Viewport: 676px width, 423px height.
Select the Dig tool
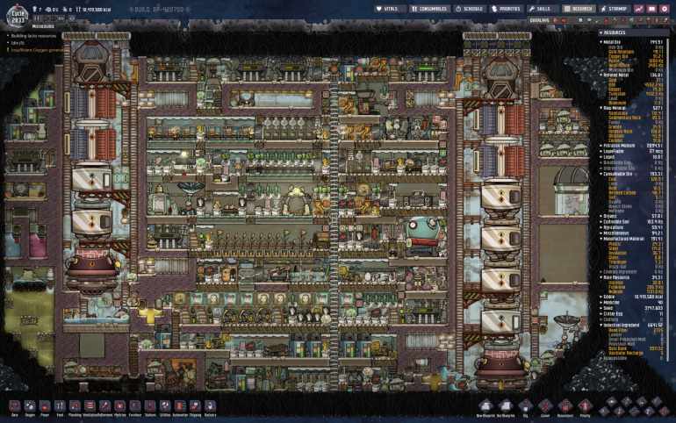[x=526, y=407]
